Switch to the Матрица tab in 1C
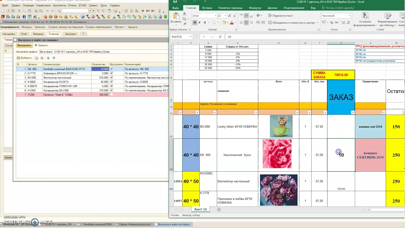Viewport: 405px width, 228px height. (38, 34)
